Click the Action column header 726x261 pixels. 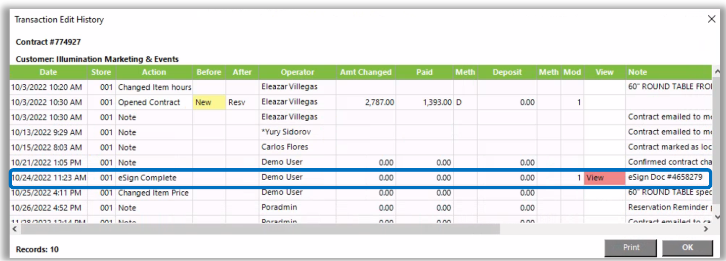(x=154, y=72)
